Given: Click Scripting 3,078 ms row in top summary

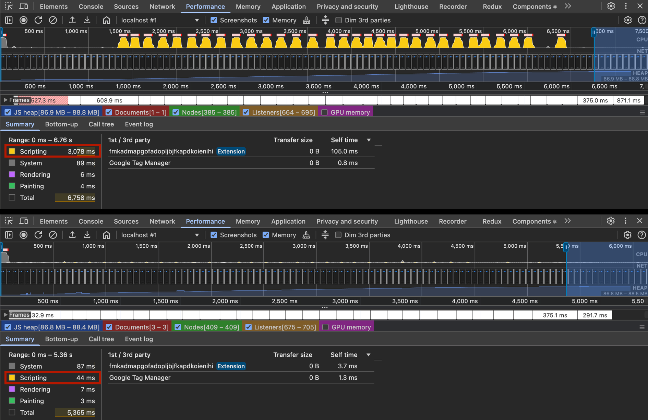Looking at the screenshot, I should pos(52,151).
